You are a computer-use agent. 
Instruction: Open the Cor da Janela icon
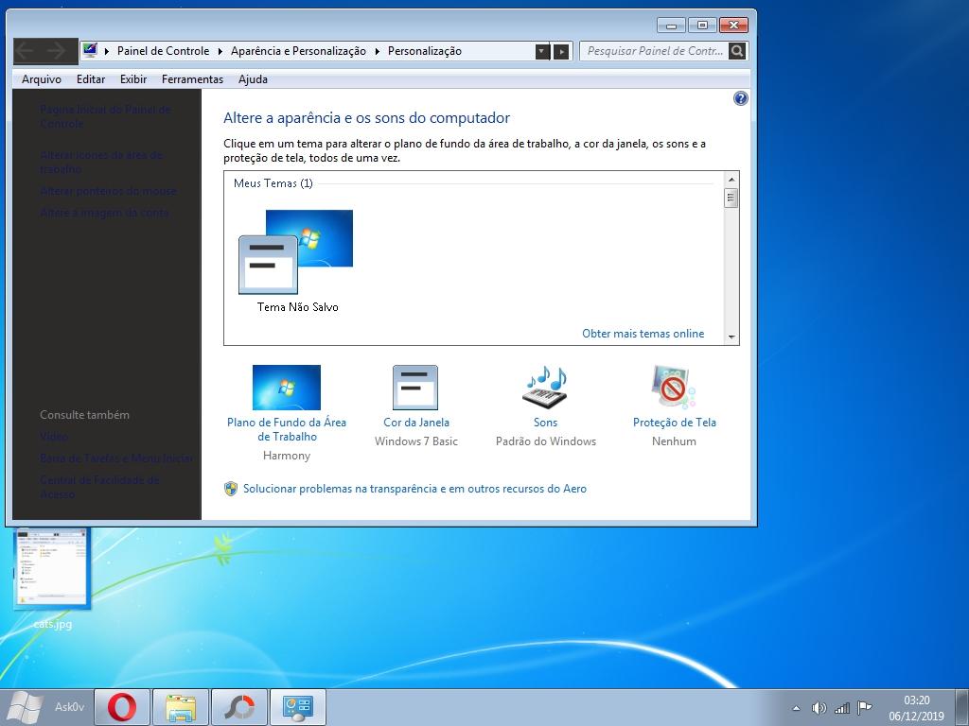point(415,387)
